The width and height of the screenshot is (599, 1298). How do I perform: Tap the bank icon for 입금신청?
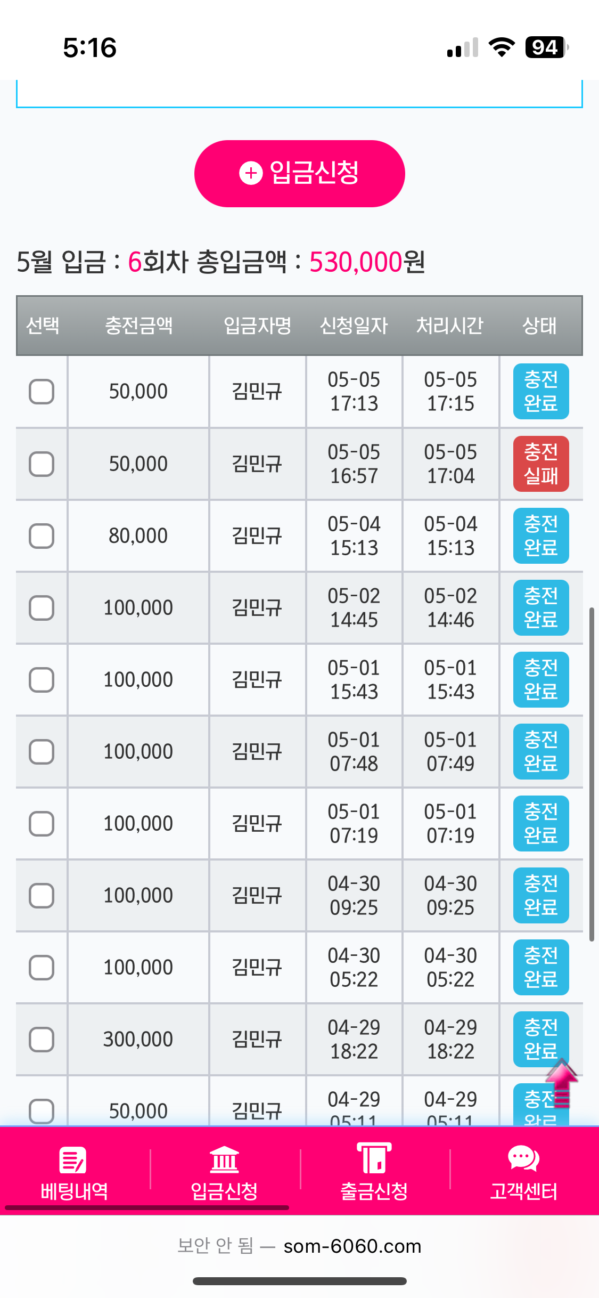(224, 1159)
